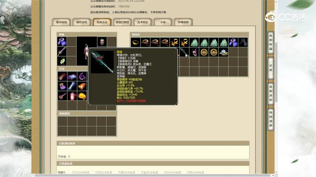
Task: Select the blue gold-brimmed hat item
Action: click(223, 52)
